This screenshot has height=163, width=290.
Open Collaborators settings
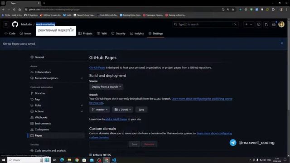57,72
